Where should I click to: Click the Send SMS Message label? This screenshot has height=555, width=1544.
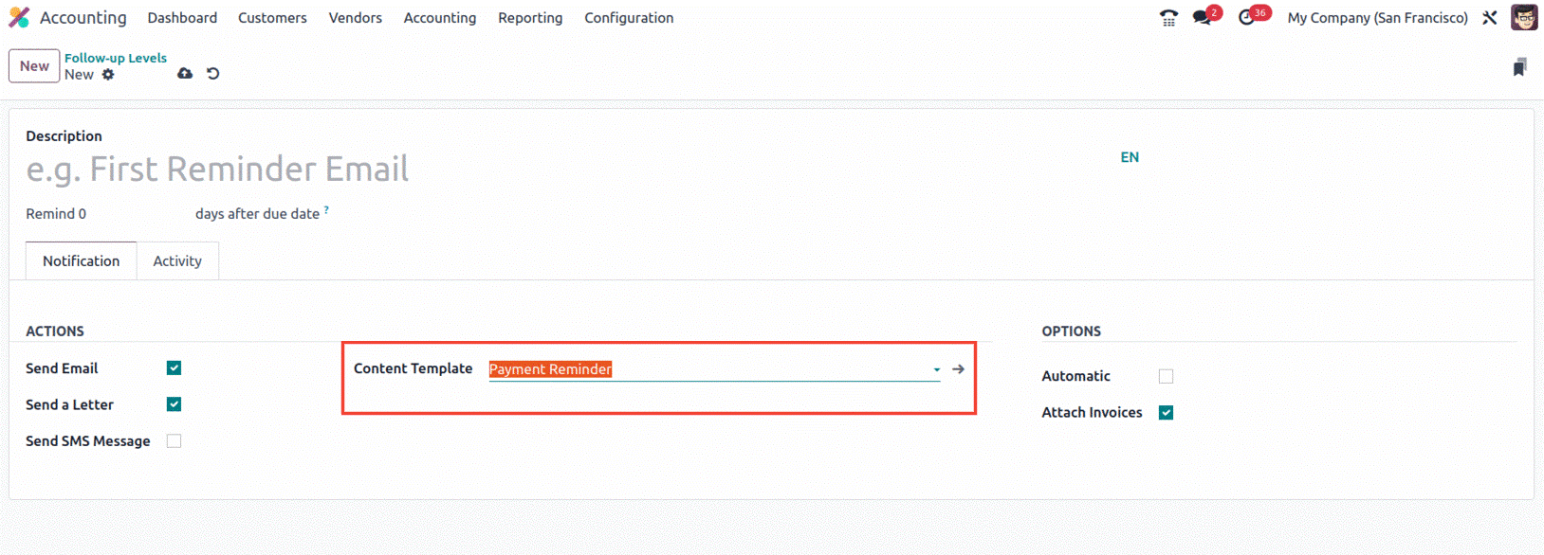[x=88, y=441]
